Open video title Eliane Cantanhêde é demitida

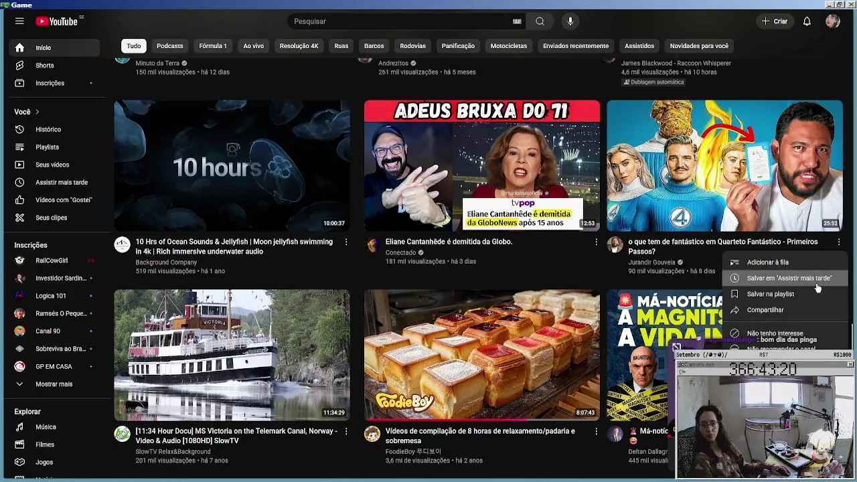pos(449,242)
